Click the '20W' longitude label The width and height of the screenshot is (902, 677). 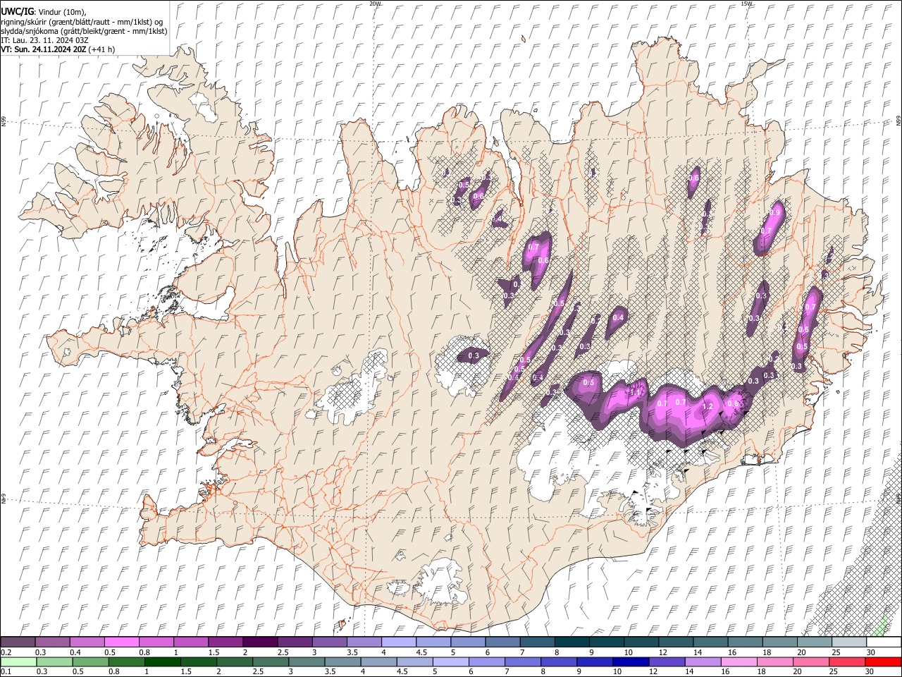pos(375,4)
